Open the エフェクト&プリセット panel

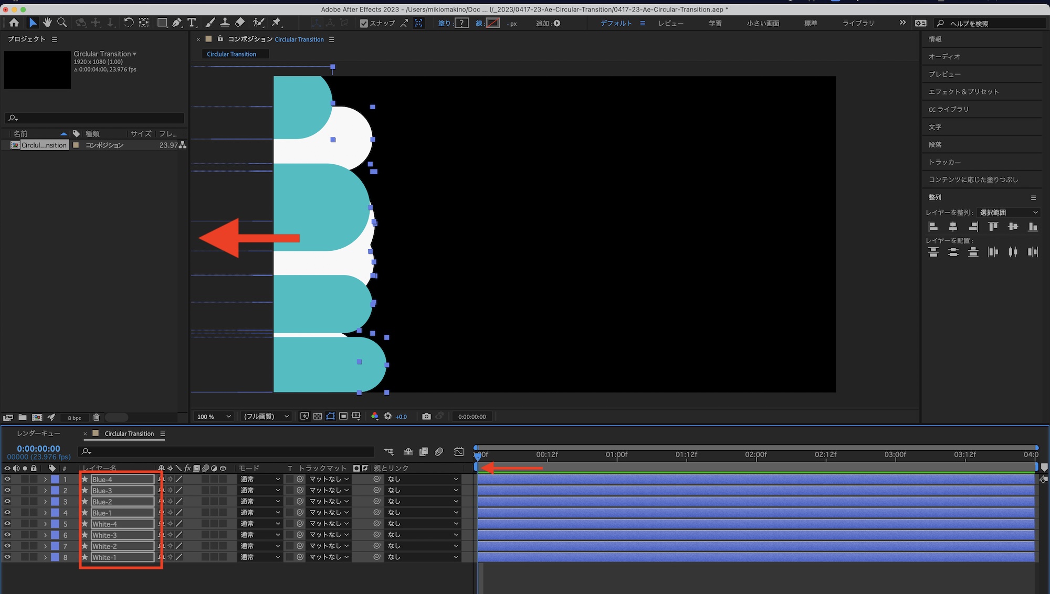click(963, 92)
